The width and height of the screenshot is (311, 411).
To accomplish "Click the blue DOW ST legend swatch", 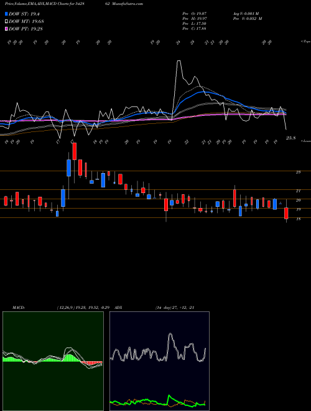I will pyautogui.click(x=6, y=14).
